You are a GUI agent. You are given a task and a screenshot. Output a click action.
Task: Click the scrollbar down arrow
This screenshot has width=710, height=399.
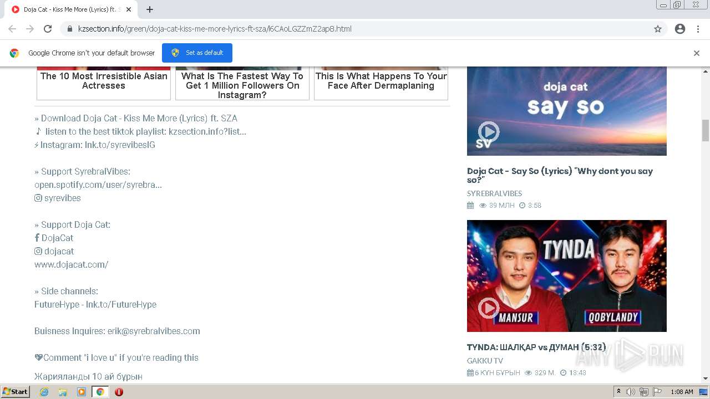(706, 378)
